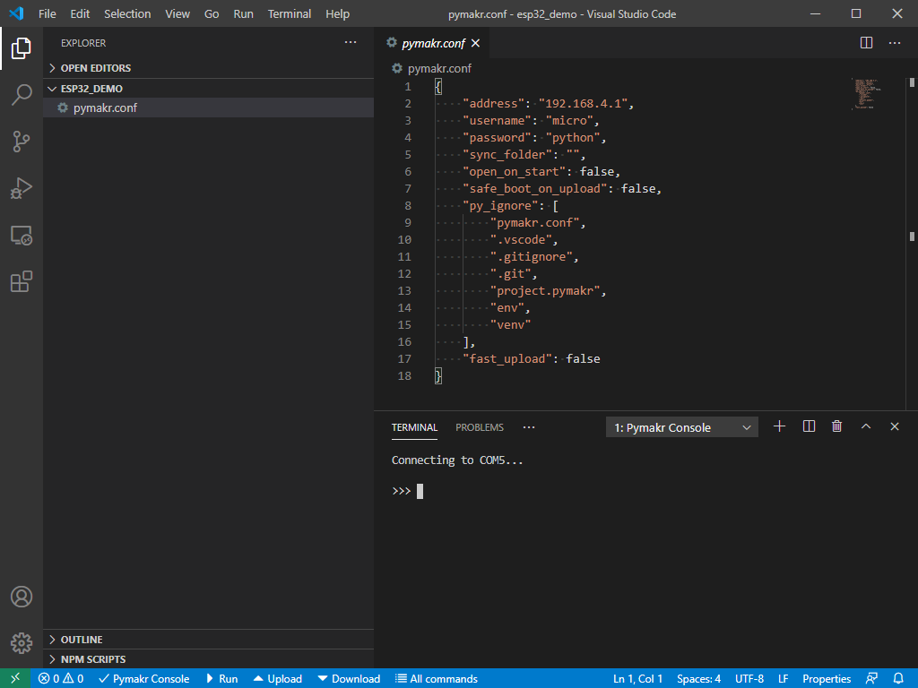918x688 pixels.
Task: Create a new terminal with plus icon
Action: pyautogui.click(x=779, y=427)
